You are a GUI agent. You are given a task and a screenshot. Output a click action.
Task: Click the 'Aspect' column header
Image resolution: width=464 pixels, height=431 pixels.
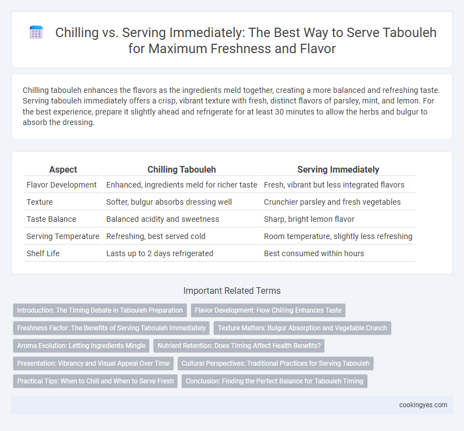63,169
